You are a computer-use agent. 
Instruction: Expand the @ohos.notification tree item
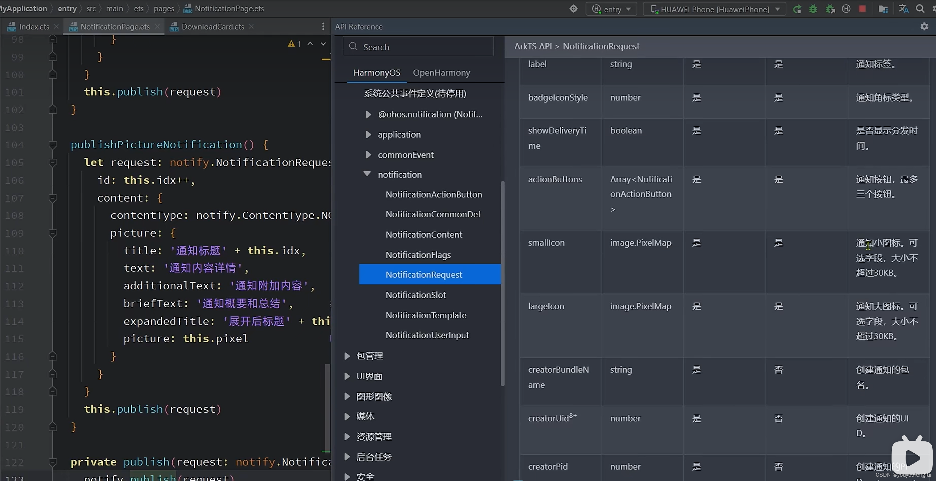tap(369, 114)
